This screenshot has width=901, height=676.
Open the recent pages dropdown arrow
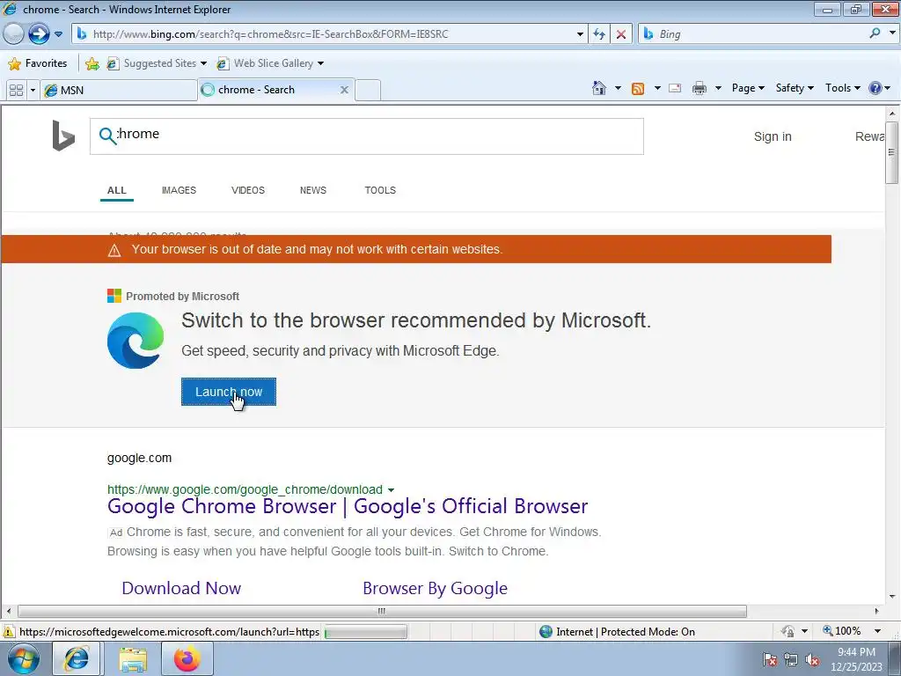coord(58,34)
